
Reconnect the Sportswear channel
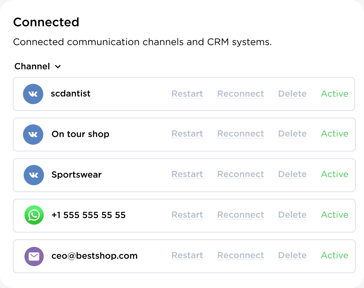pos(241,174)
